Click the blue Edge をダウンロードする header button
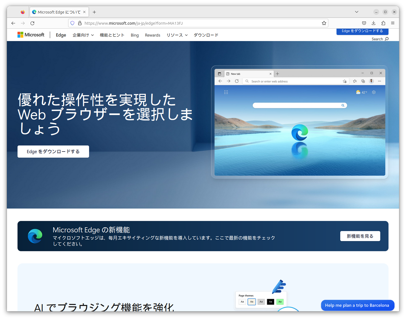 coord(362,31)
